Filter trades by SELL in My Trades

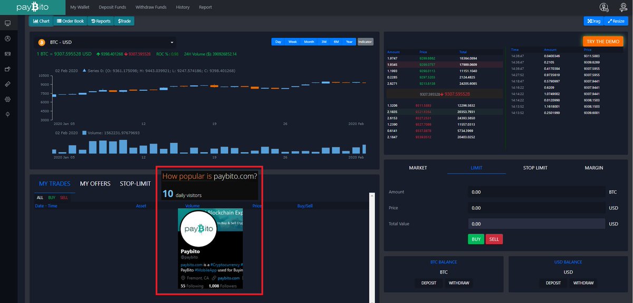64,197
